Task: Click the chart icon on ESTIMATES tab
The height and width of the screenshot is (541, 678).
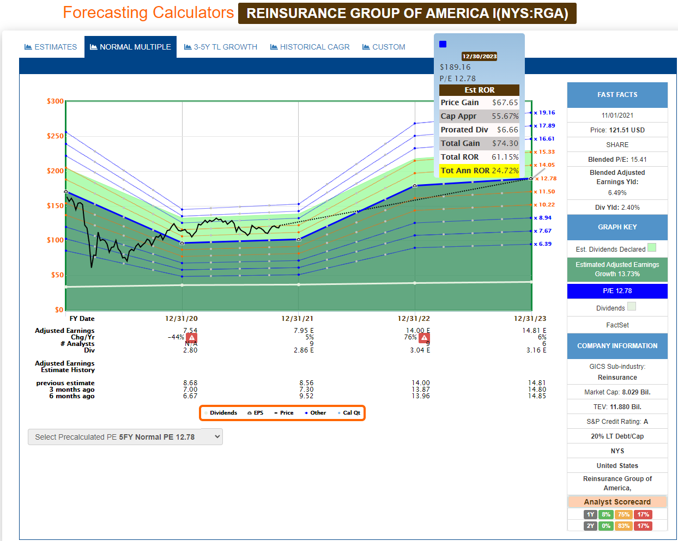Action: click(x=28, y=47)
